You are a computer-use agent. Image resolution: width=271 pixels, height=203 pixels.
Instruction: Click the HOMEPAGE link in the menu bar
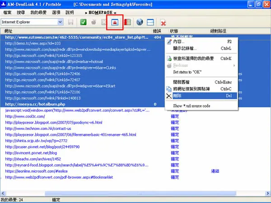tap(101, 13)
